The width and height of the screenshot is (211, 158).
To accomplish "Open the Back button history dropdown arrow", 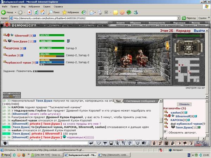I will point(15,12).
